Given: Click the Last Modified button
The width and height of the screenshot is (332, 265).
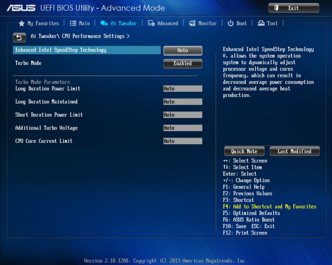Looking at the screenshot, I should coord(294,151).
